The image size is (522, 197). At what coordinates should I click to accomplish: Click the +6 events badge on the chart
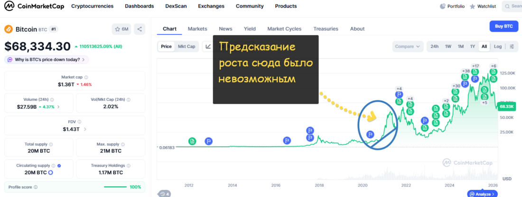click(494, 66)
